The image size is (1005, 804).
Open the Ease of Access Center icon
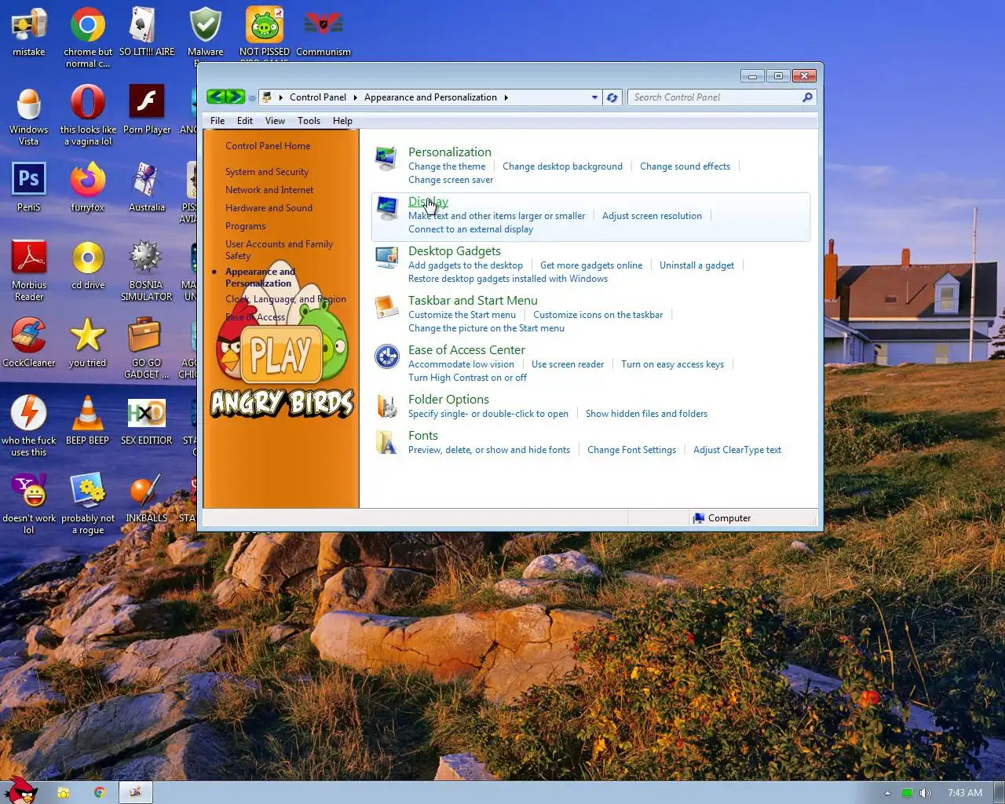pyautogui.click(x=386, y=356)
